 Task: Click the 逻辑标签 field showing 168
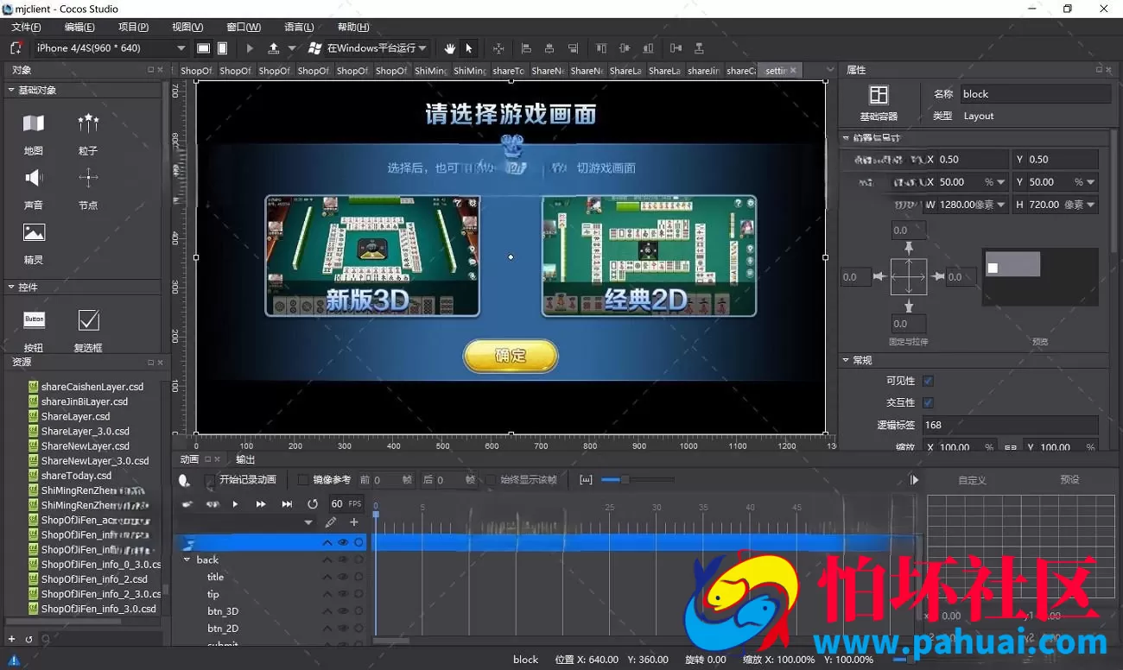pyautogui.click(x=1010, y=425)
